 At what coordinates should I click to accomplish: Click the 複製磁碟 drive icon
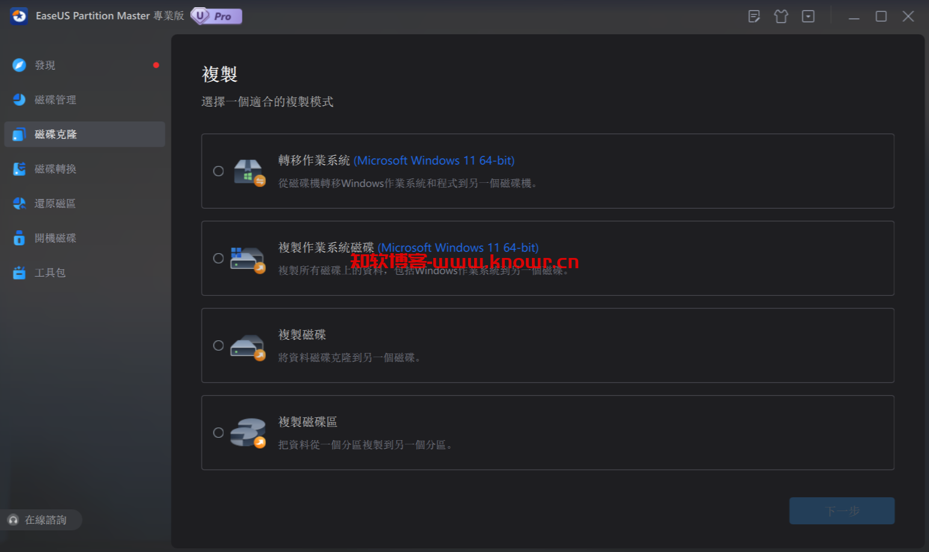click(247, 347)
